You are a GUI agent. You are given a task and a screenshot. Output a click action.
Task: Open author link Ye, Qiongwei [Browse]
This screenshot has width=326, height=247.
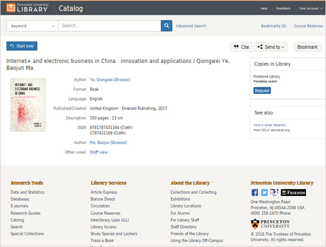click(x=110, y=80)
